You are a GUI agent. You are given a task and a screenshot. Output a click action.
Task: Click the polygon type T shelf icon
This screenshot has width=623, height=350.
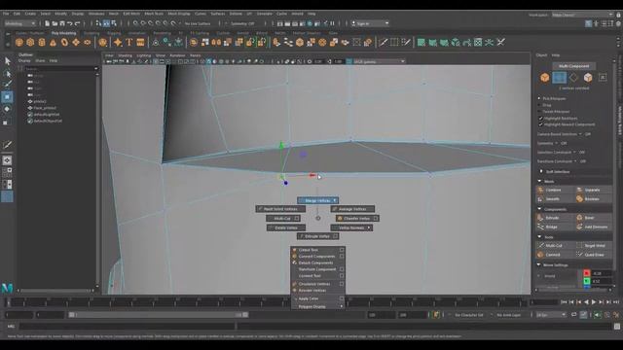(x=129, y=42)
